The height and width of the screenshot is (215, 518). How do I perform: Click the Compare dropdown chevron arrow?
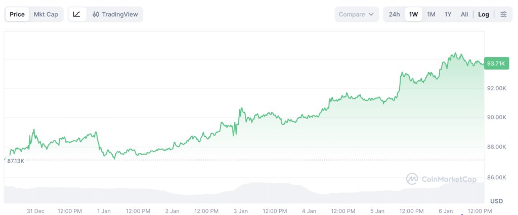point(371,14)
